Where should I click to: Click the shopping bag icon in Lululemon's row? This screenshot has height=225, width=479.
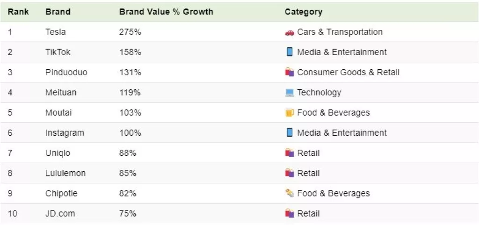point(290,173)
